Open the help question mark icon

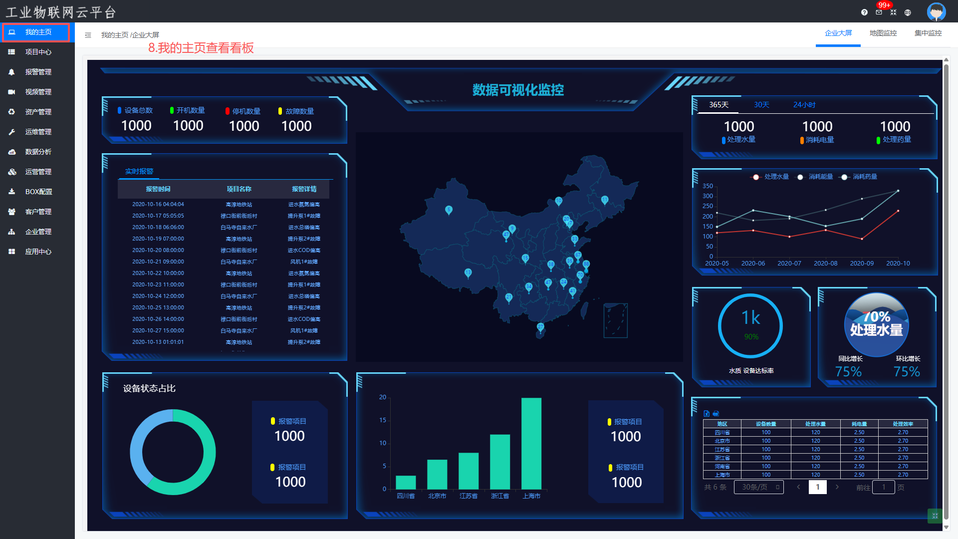tap(864, 12)
